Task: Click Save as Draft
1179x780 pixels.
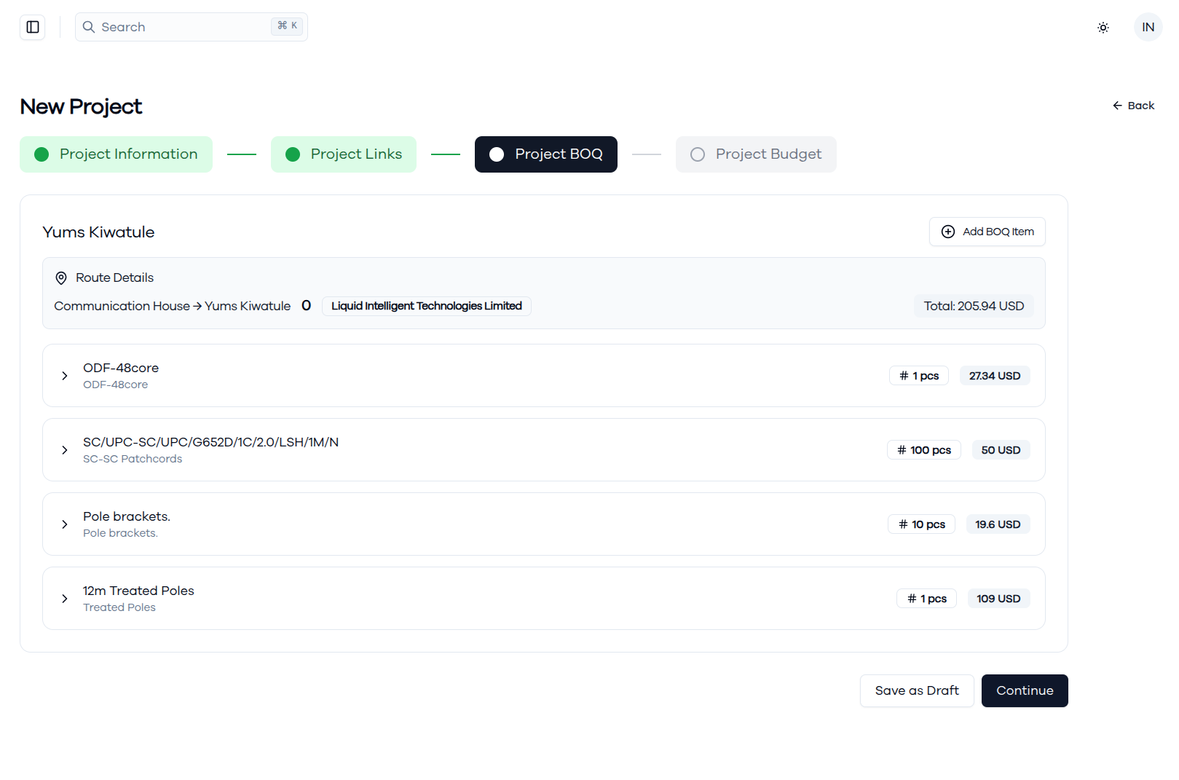Action: 917,690
